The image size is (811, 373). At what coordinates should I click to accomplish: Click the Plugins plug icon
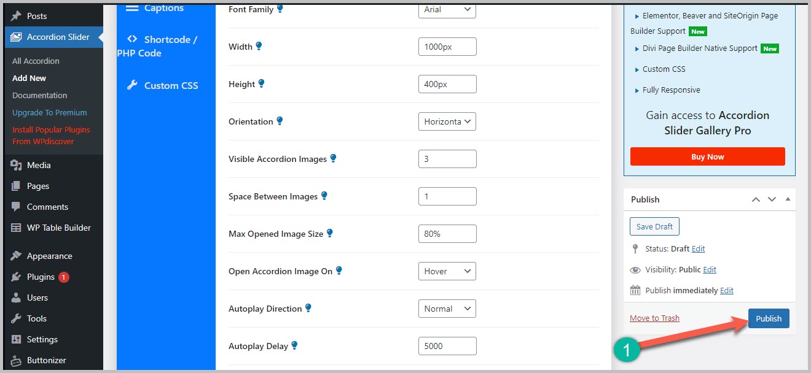pos(17,277)
